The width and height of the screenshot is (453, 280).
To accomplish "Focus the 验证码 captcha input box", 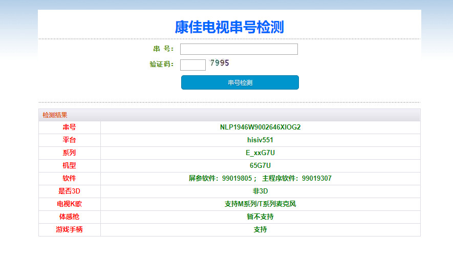I will [193, 64].
